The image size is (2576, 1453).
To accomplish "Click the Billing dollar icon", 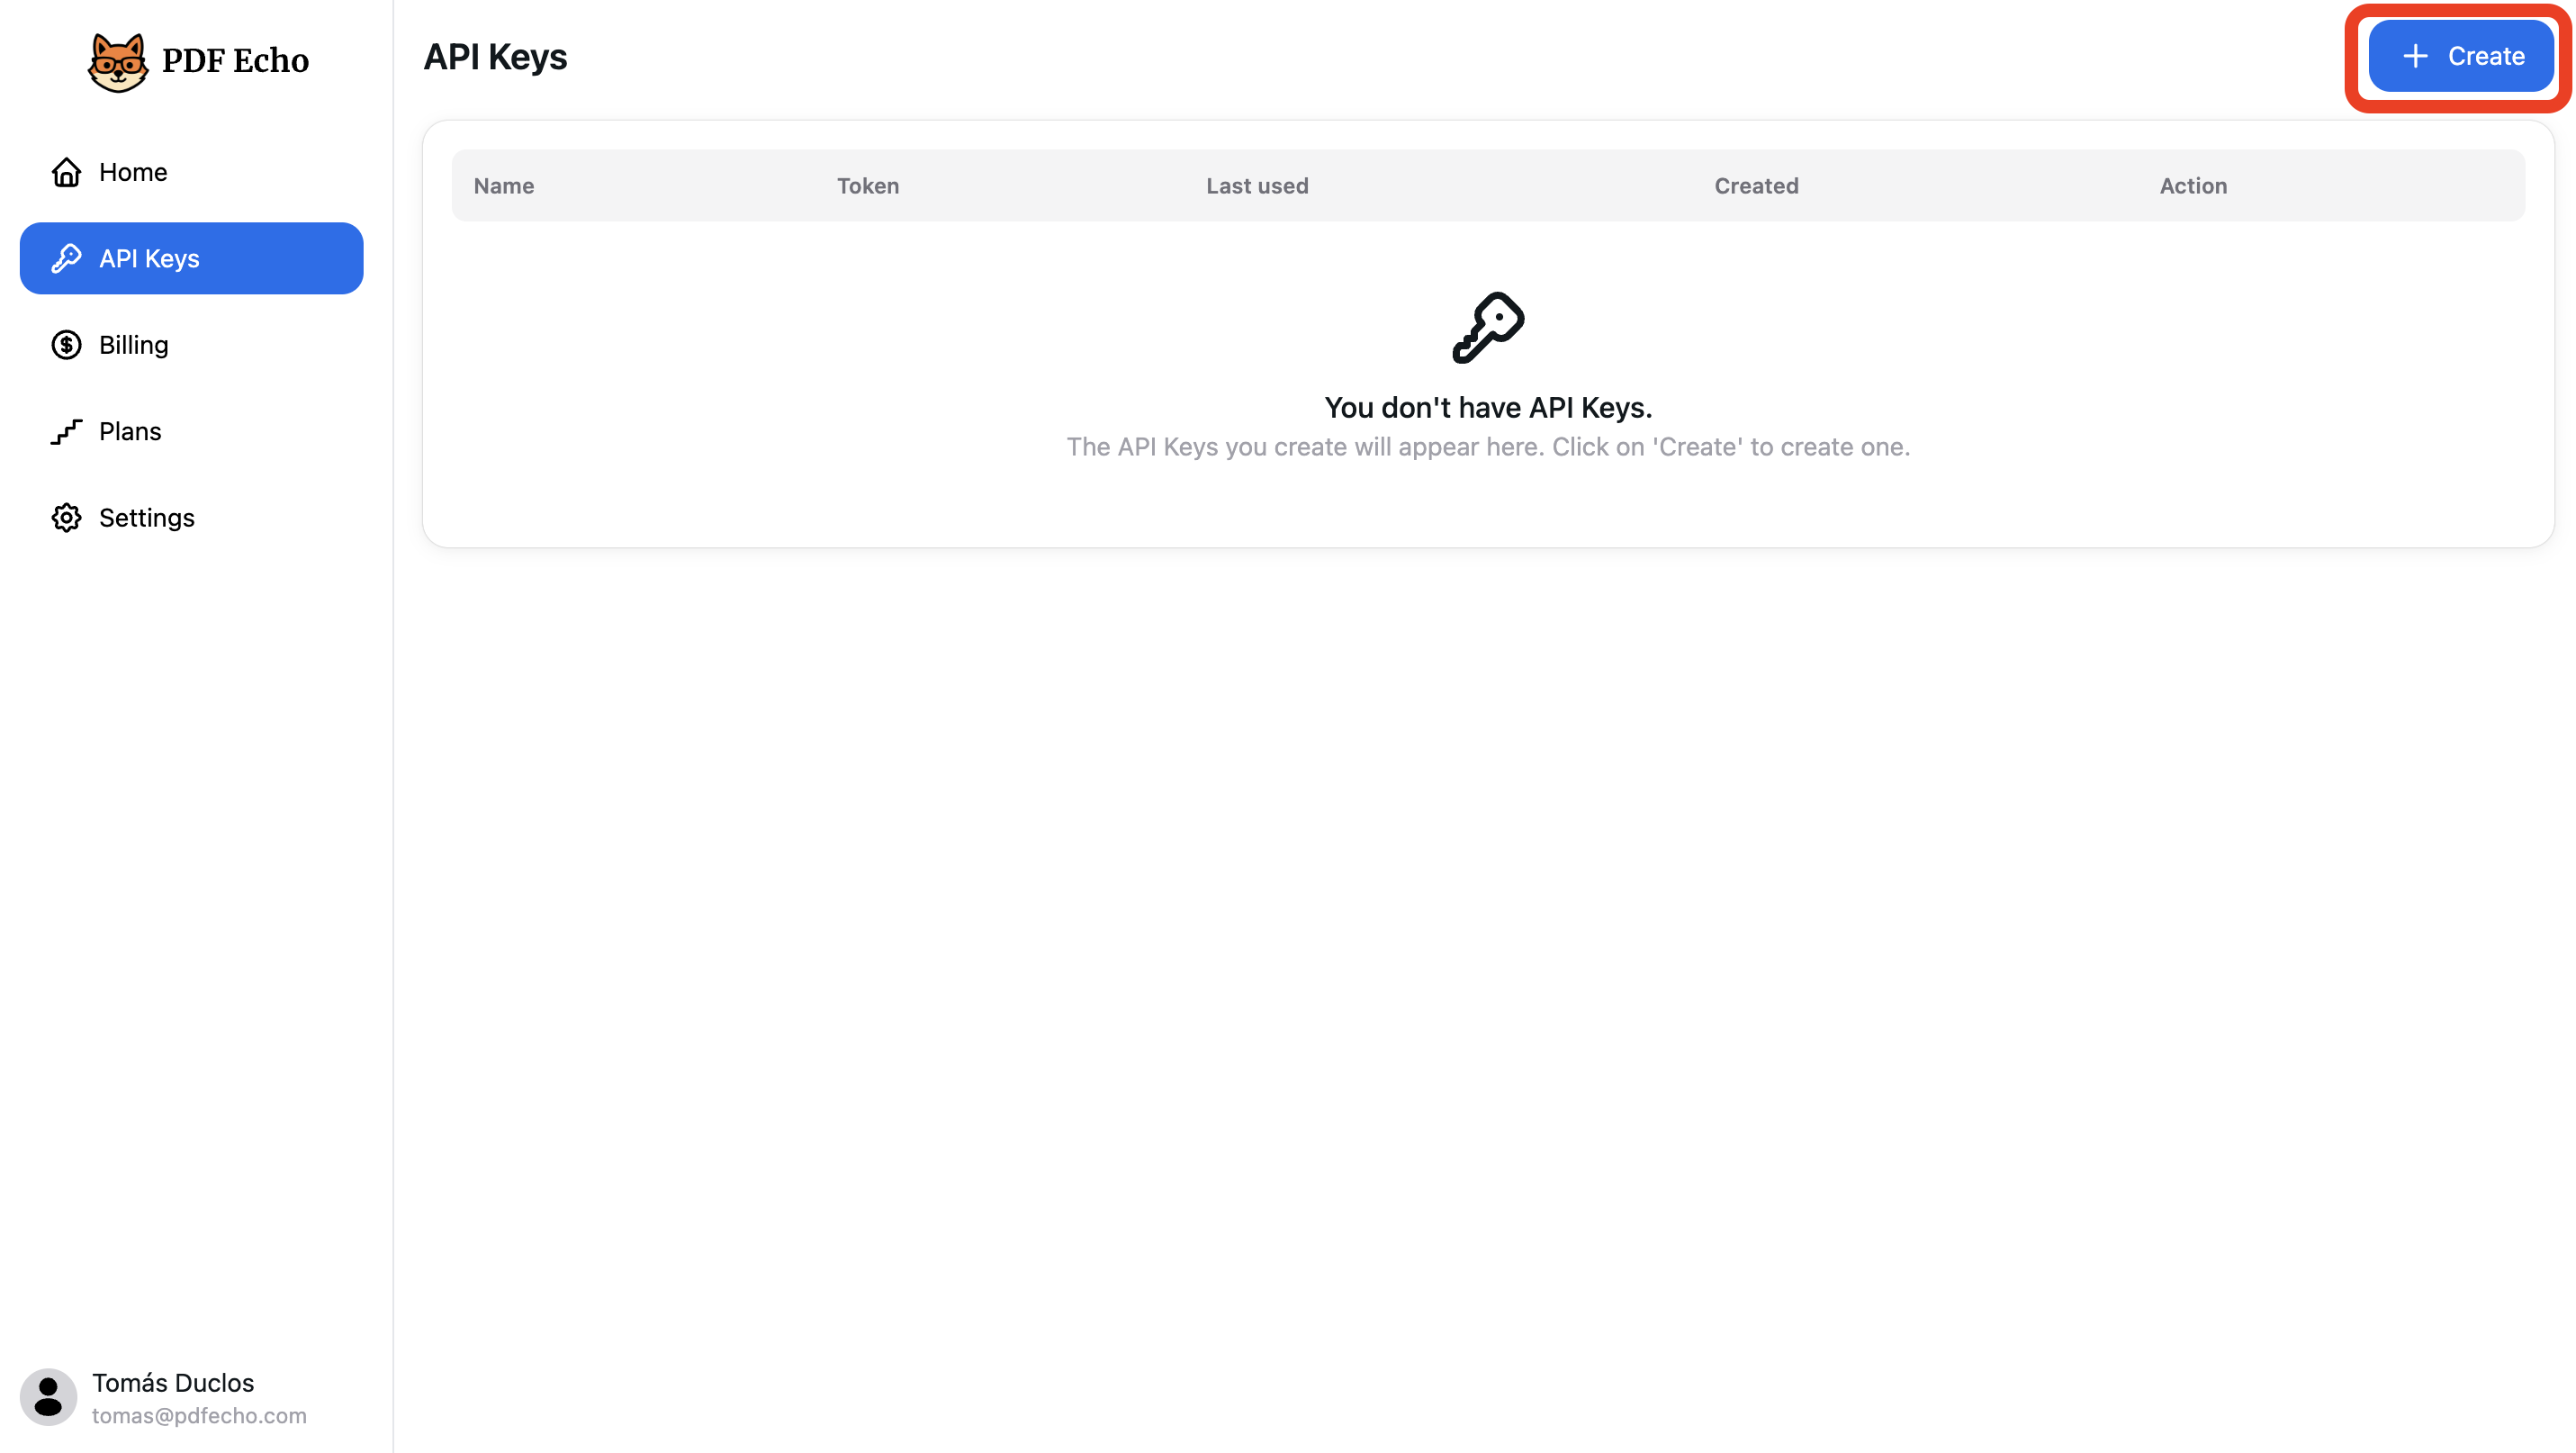I will [66, 345].
